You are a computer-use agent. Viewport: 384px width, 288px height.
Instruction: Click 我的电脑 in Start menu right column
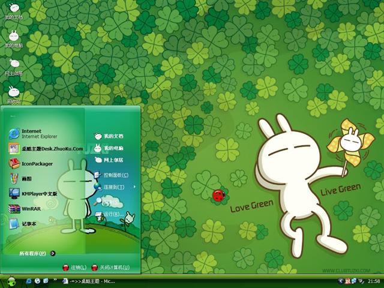pos(109,148)
